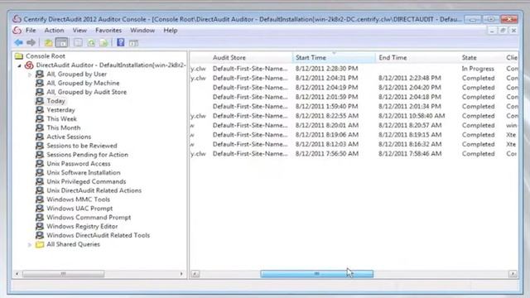Image resolution: width=530 pixels, height=298 pixels.
Task: Open the Help menu
Action: click(171, 31)
